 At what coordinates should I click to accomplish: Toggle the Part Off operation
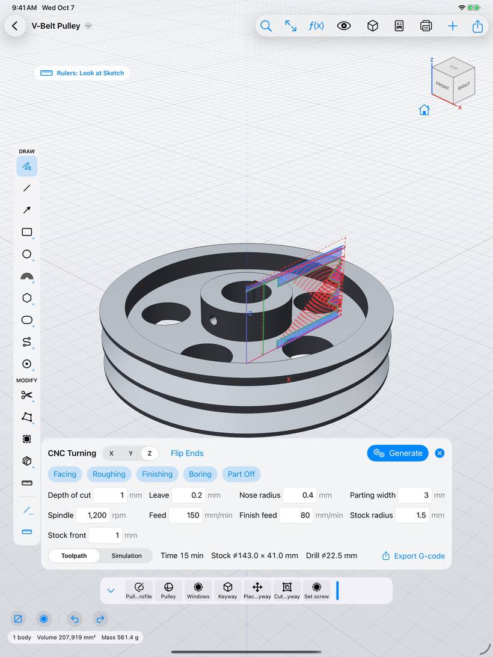pyautogui.click(x=241, y=474)
